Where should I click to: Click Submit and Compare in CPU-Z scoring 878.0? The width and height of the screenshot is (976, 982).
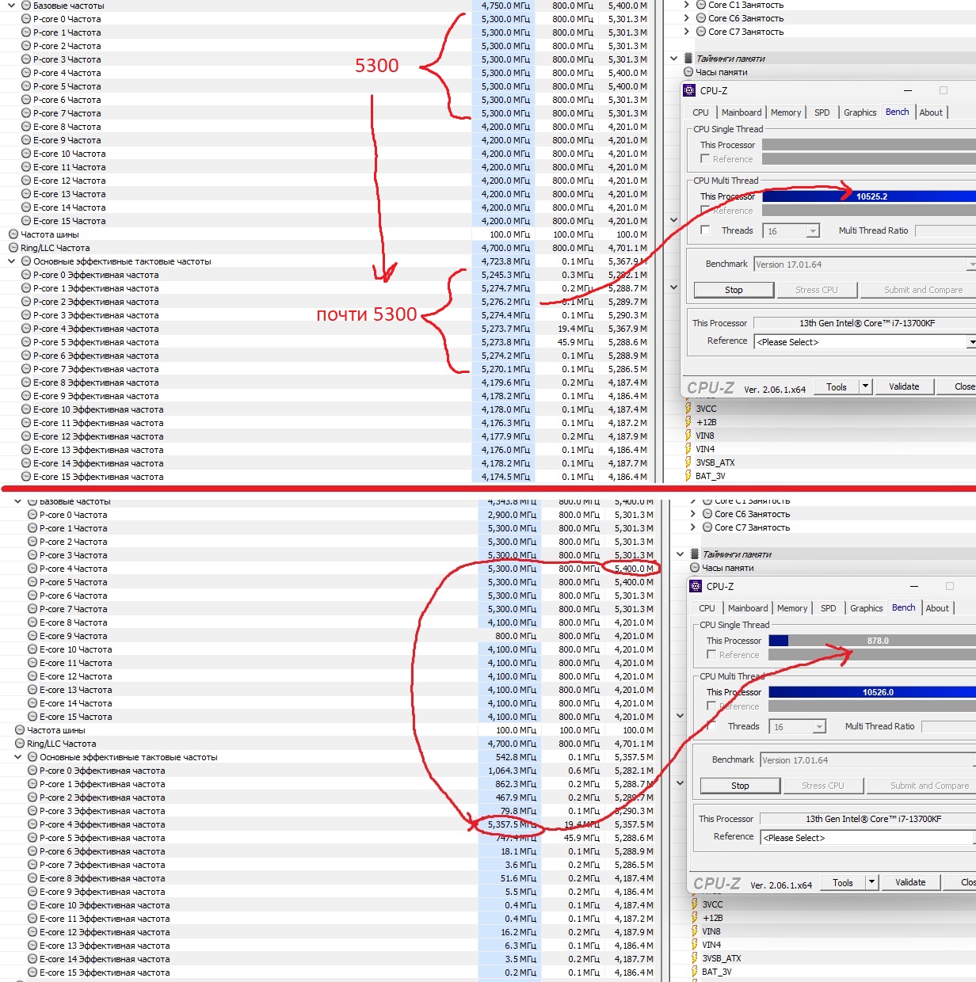922,786
